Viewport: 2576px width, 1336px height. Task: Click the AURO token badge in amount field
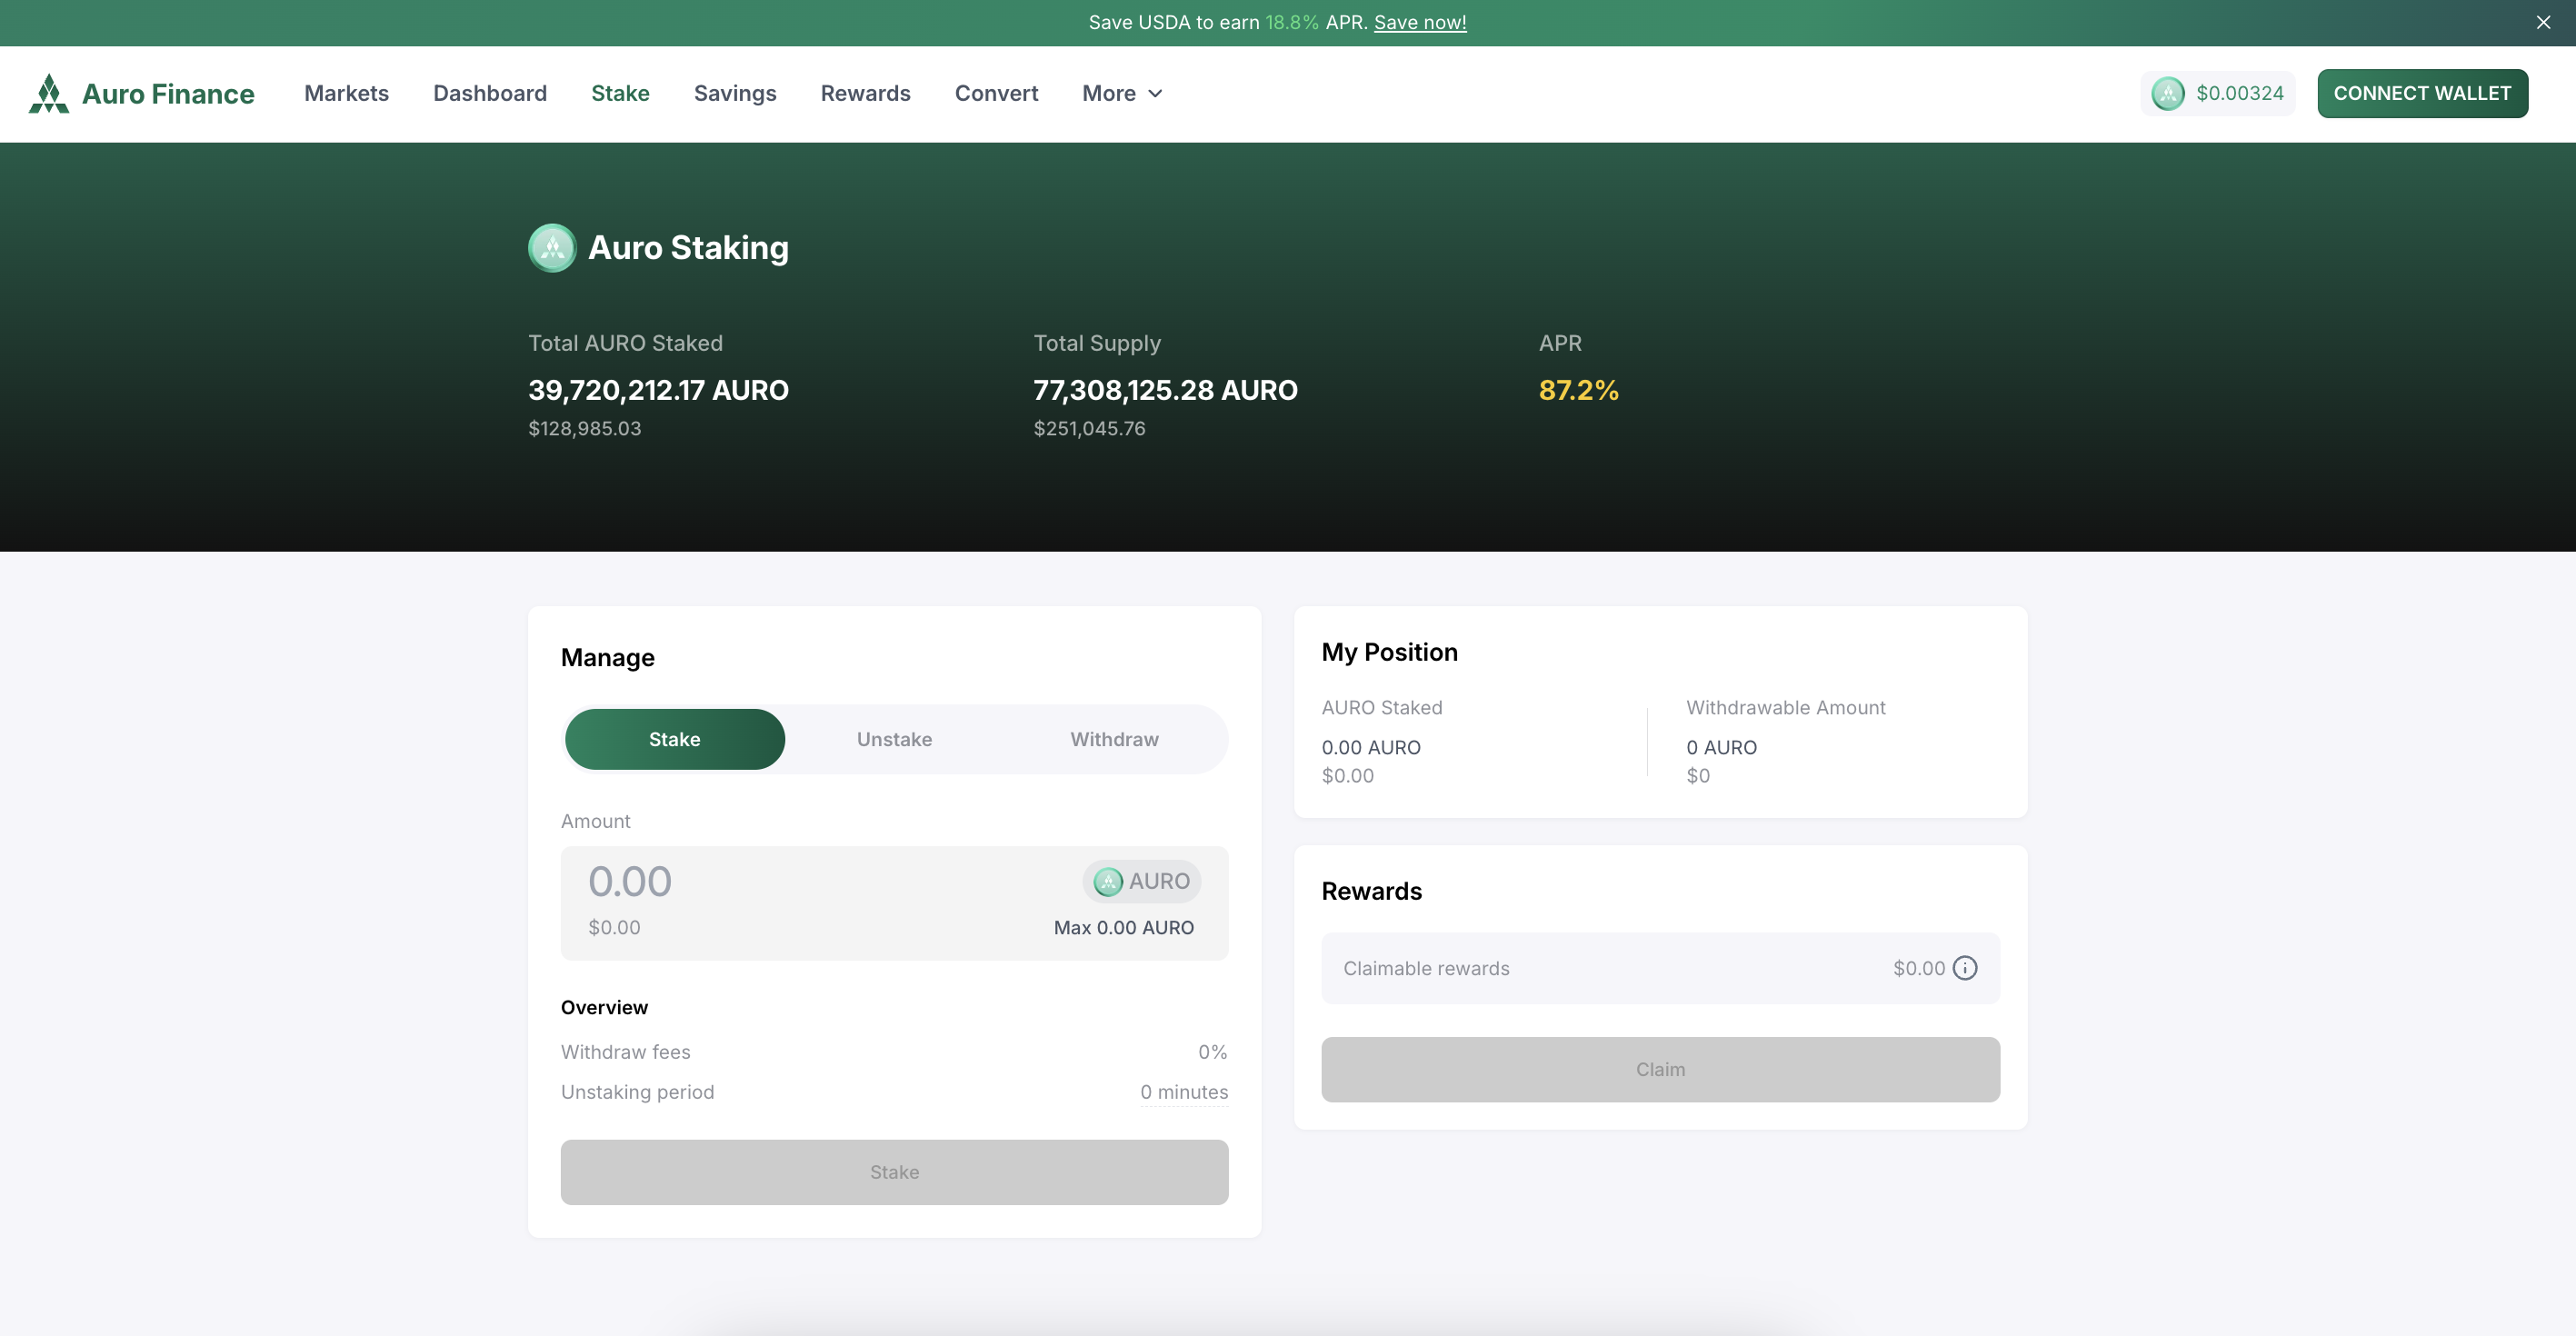[x=1141, y=881]
